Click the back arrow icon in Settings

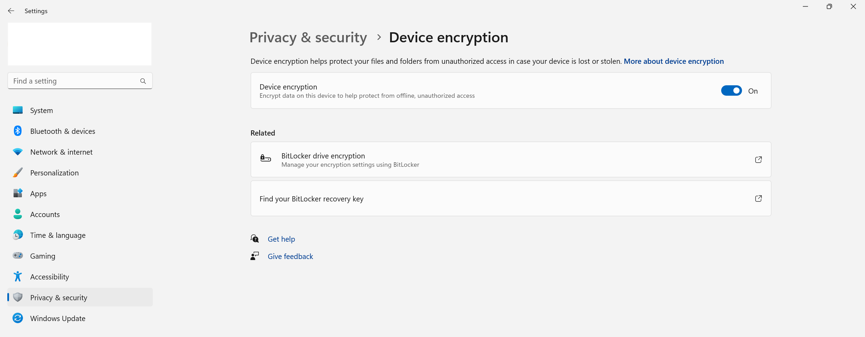pyautogui.click(x=11, y=11)
